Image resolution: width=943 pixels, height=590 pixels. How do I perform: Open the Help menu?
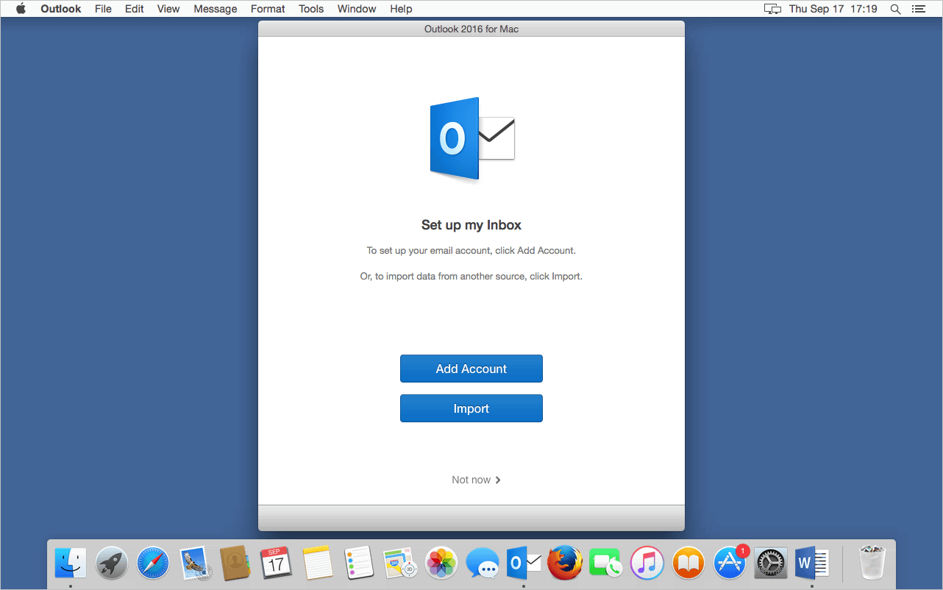point(401,9)
